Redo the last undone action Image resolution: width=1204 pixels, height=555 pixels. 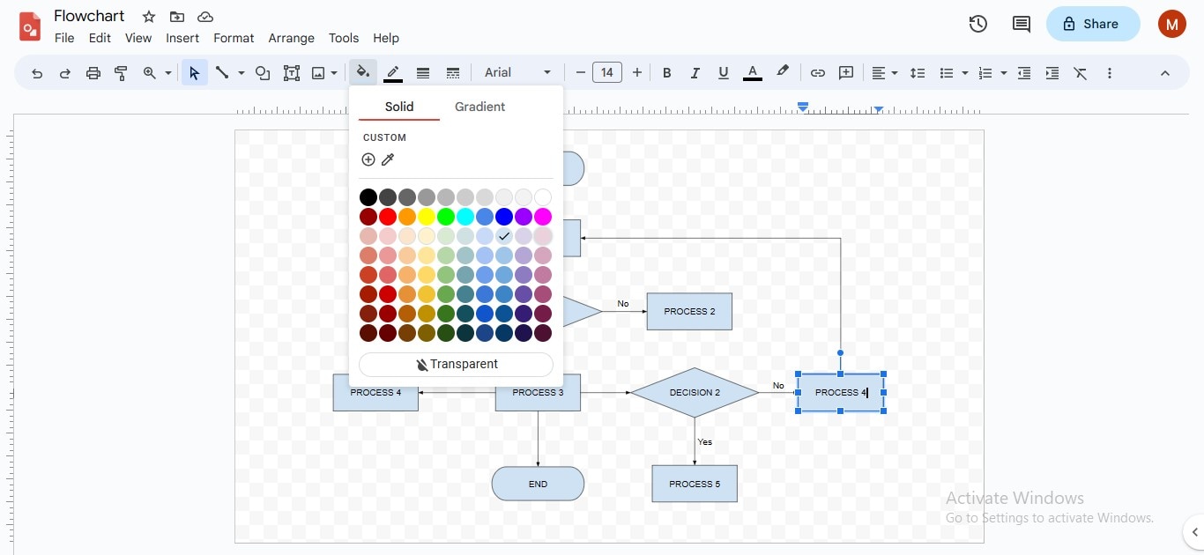(65, 73)
